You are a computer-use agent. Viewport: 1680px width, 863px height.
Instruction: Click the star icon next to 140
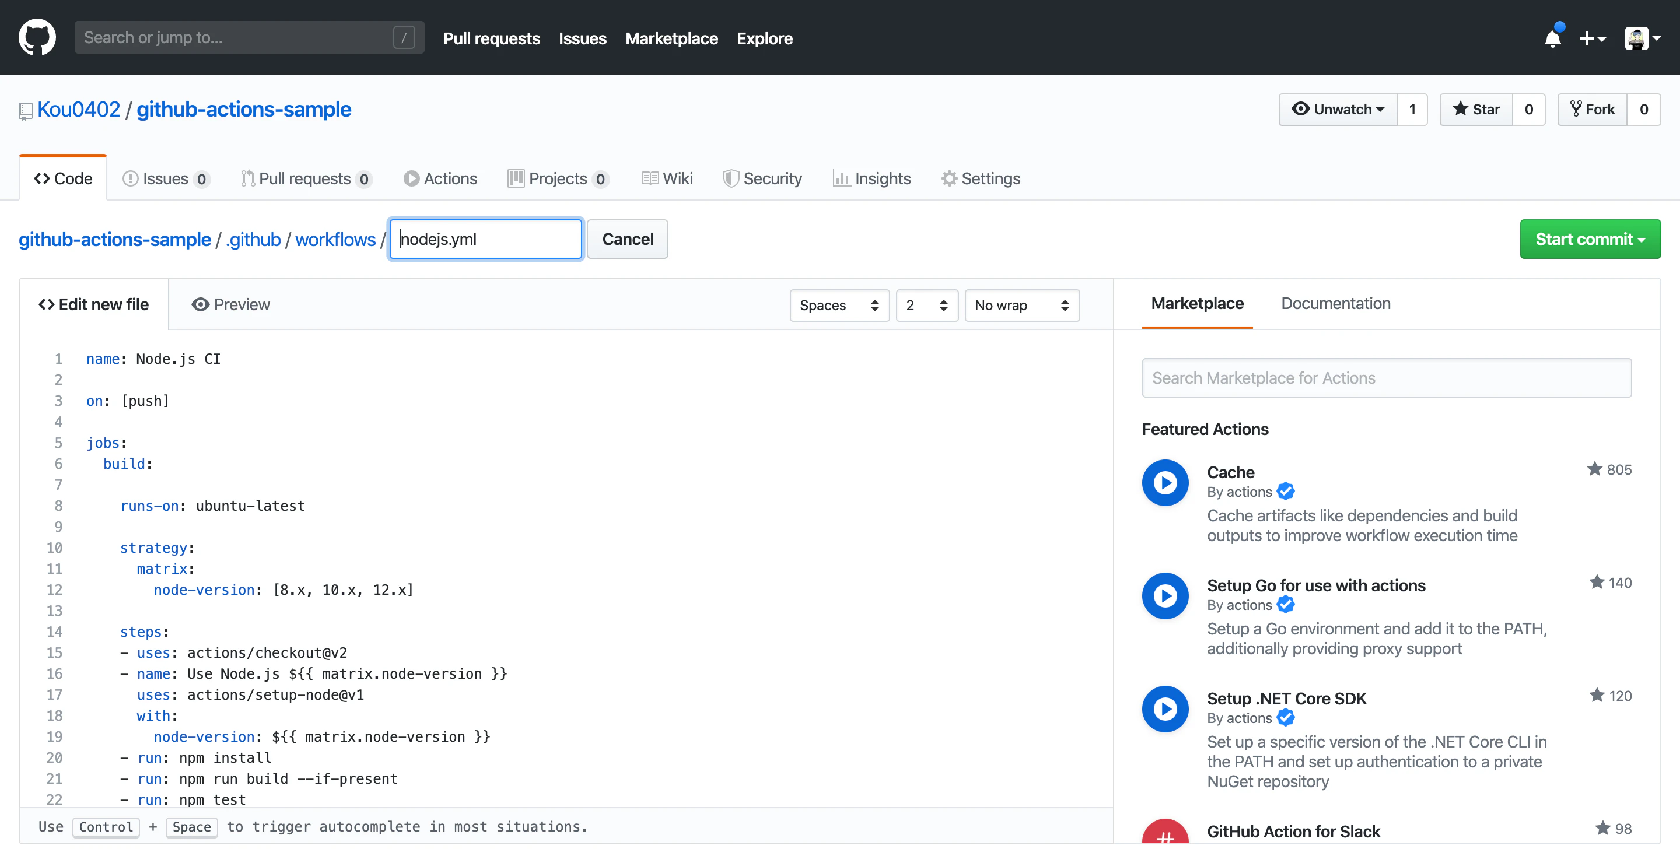pyautogui.click(x=1597, y=582)
